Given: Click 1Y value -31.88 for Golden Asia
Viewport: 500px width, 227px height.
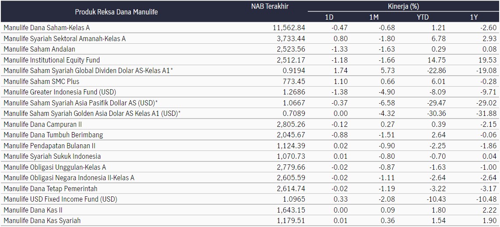Looking at the screenshot, I should (487, 114).
